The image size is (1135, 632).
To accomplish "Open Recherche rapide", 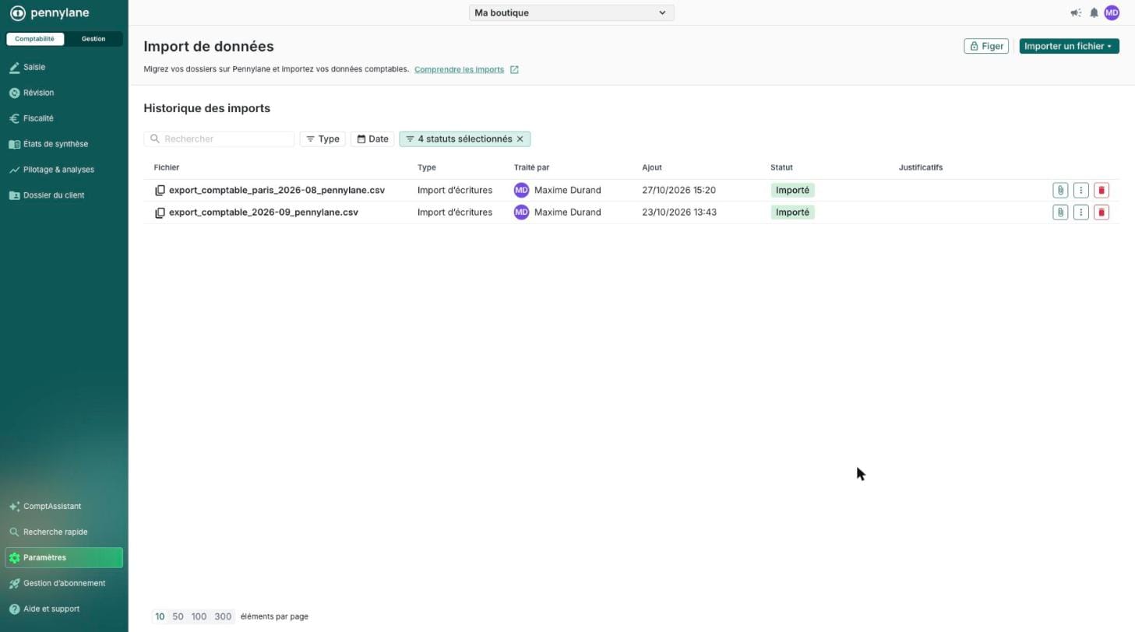I will [64, 532].
